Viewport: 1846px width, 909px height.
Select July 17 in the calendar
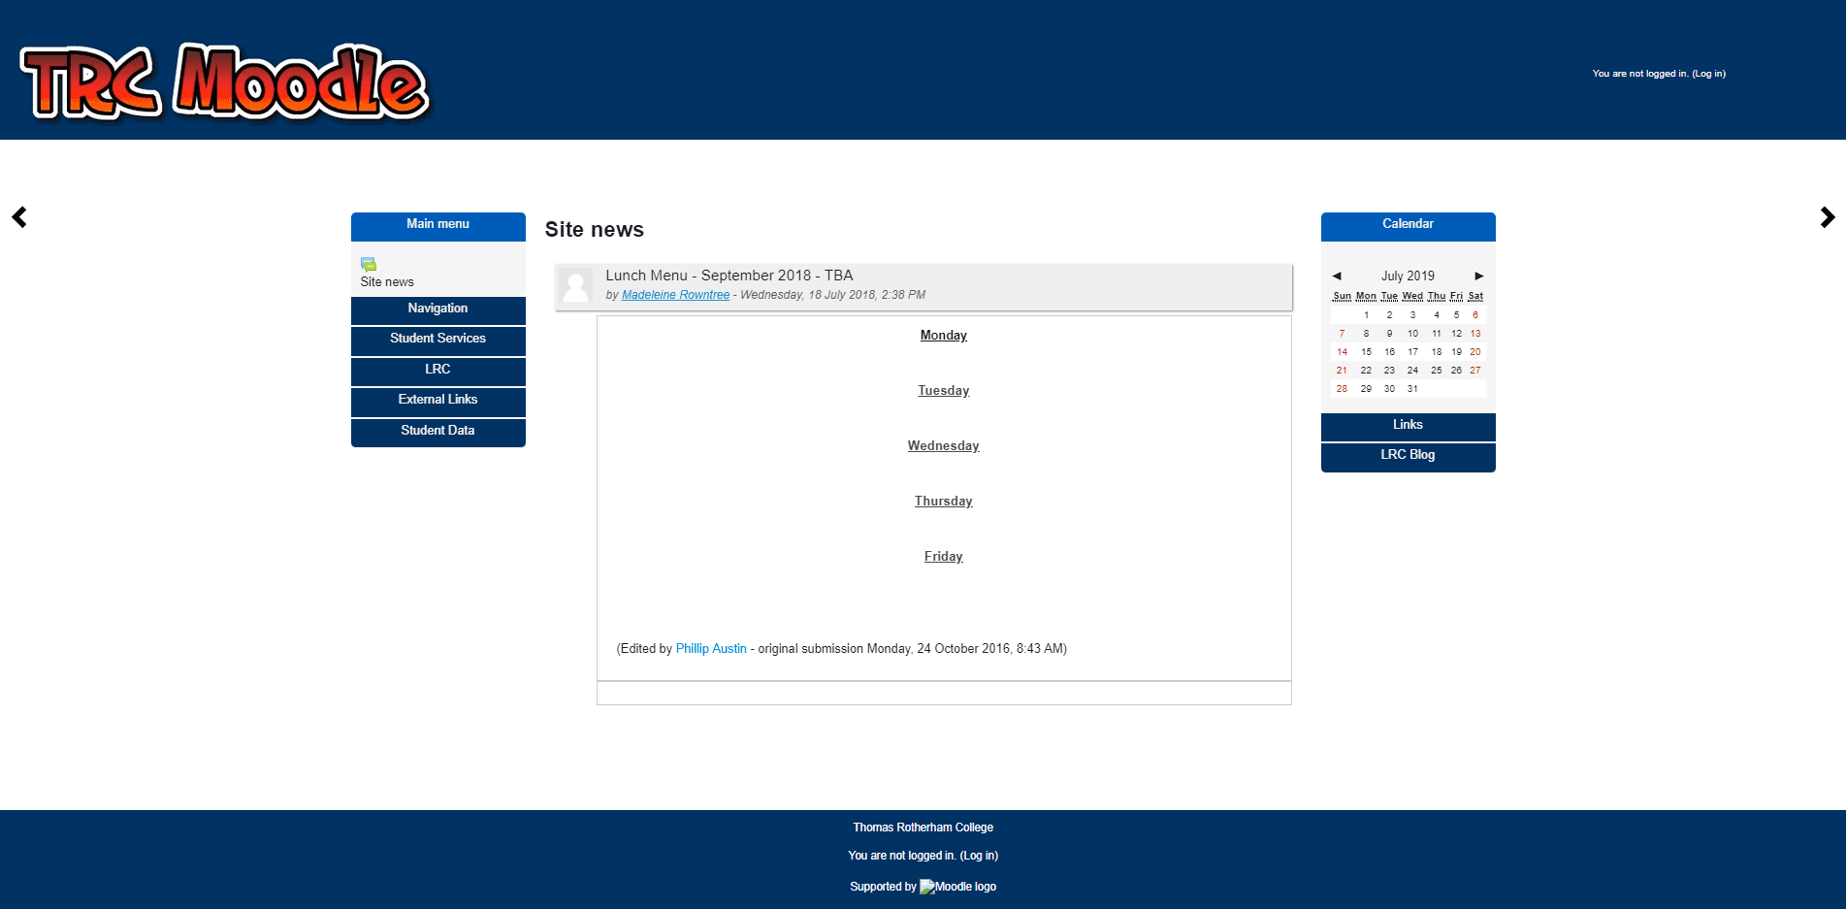tap(1413, 352)
